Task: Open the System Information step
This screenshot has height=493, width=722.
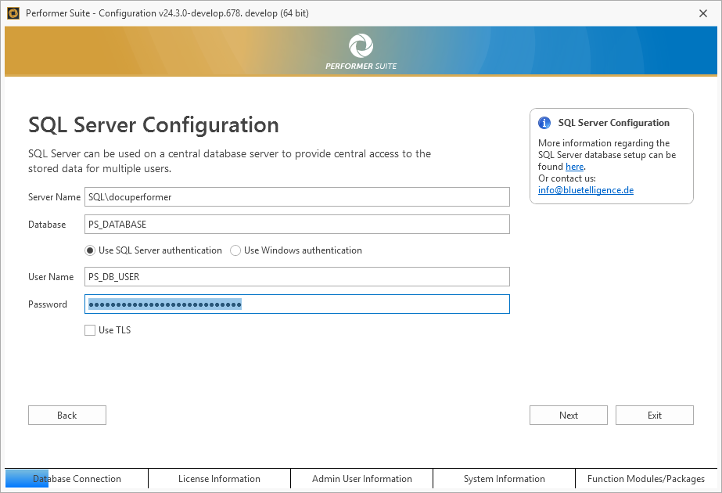Action: coord(504,479)
